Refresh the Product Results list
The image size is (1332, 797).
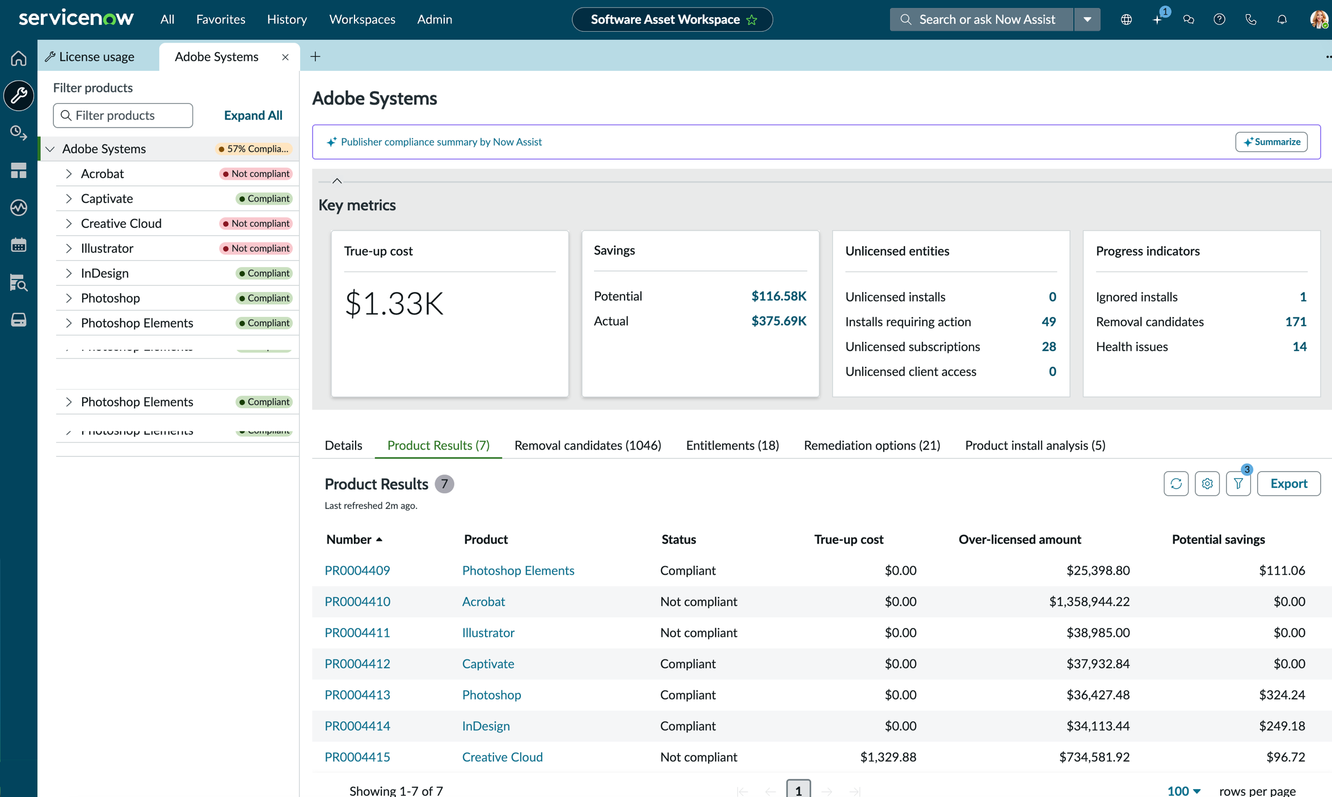pyautogui.click(x=1176, y=484)
